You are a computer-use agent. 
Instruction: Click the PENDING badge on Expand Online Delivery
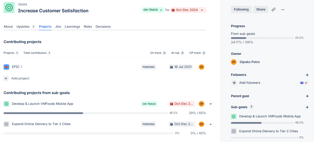point(149,124)
